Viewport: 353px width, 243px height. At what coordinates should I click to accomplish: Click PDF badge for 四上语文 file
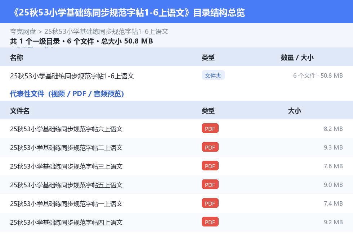(x=210, y=222)
